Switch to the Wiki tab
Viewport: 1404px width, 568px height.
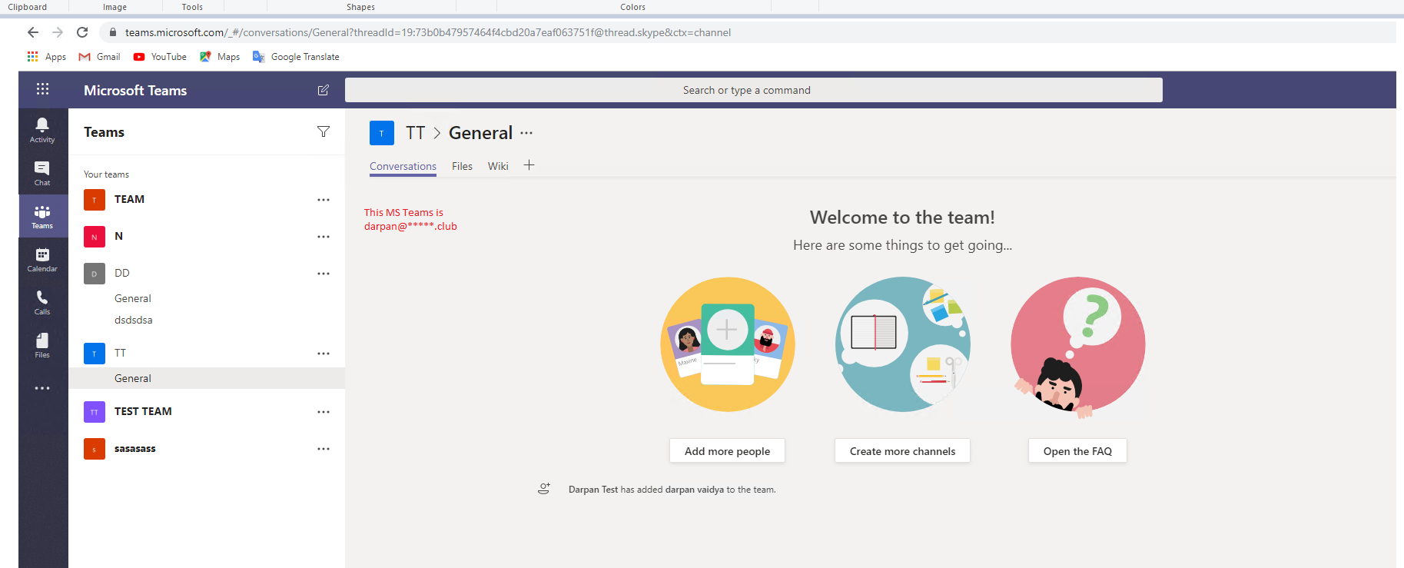(498, 166)
